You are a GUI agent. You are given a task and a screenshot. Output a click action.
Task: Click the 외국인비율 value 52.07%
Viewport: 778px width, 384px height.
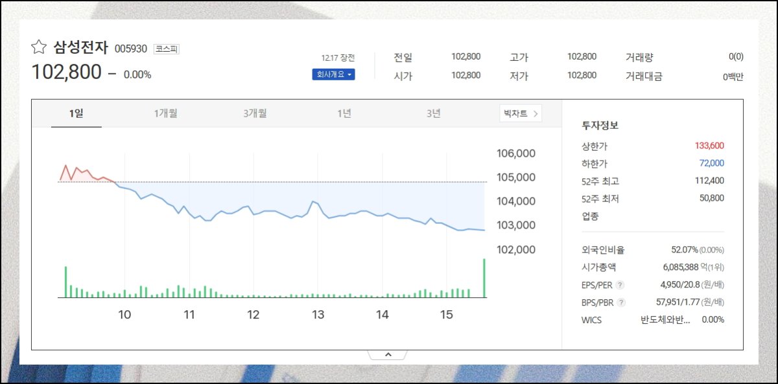685,250
